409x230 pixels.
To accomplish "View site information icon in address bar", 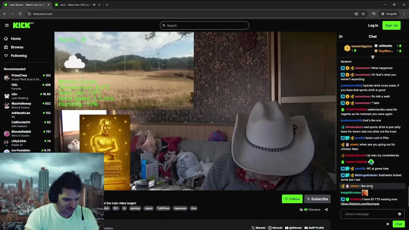I will [29, 14].
